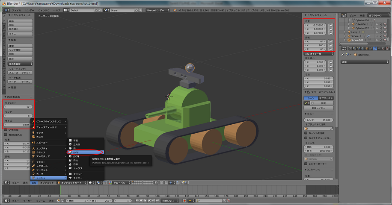Click the 立方体 cube mesh icon

coord(71,144)
